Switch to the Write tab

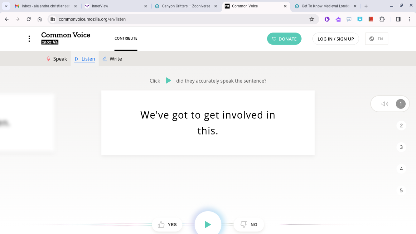tap(112, 59)
